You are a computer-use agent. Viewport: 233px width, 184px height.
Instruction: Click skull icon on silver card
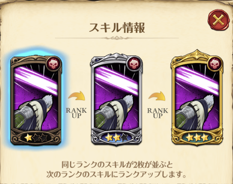coord(134,64)
